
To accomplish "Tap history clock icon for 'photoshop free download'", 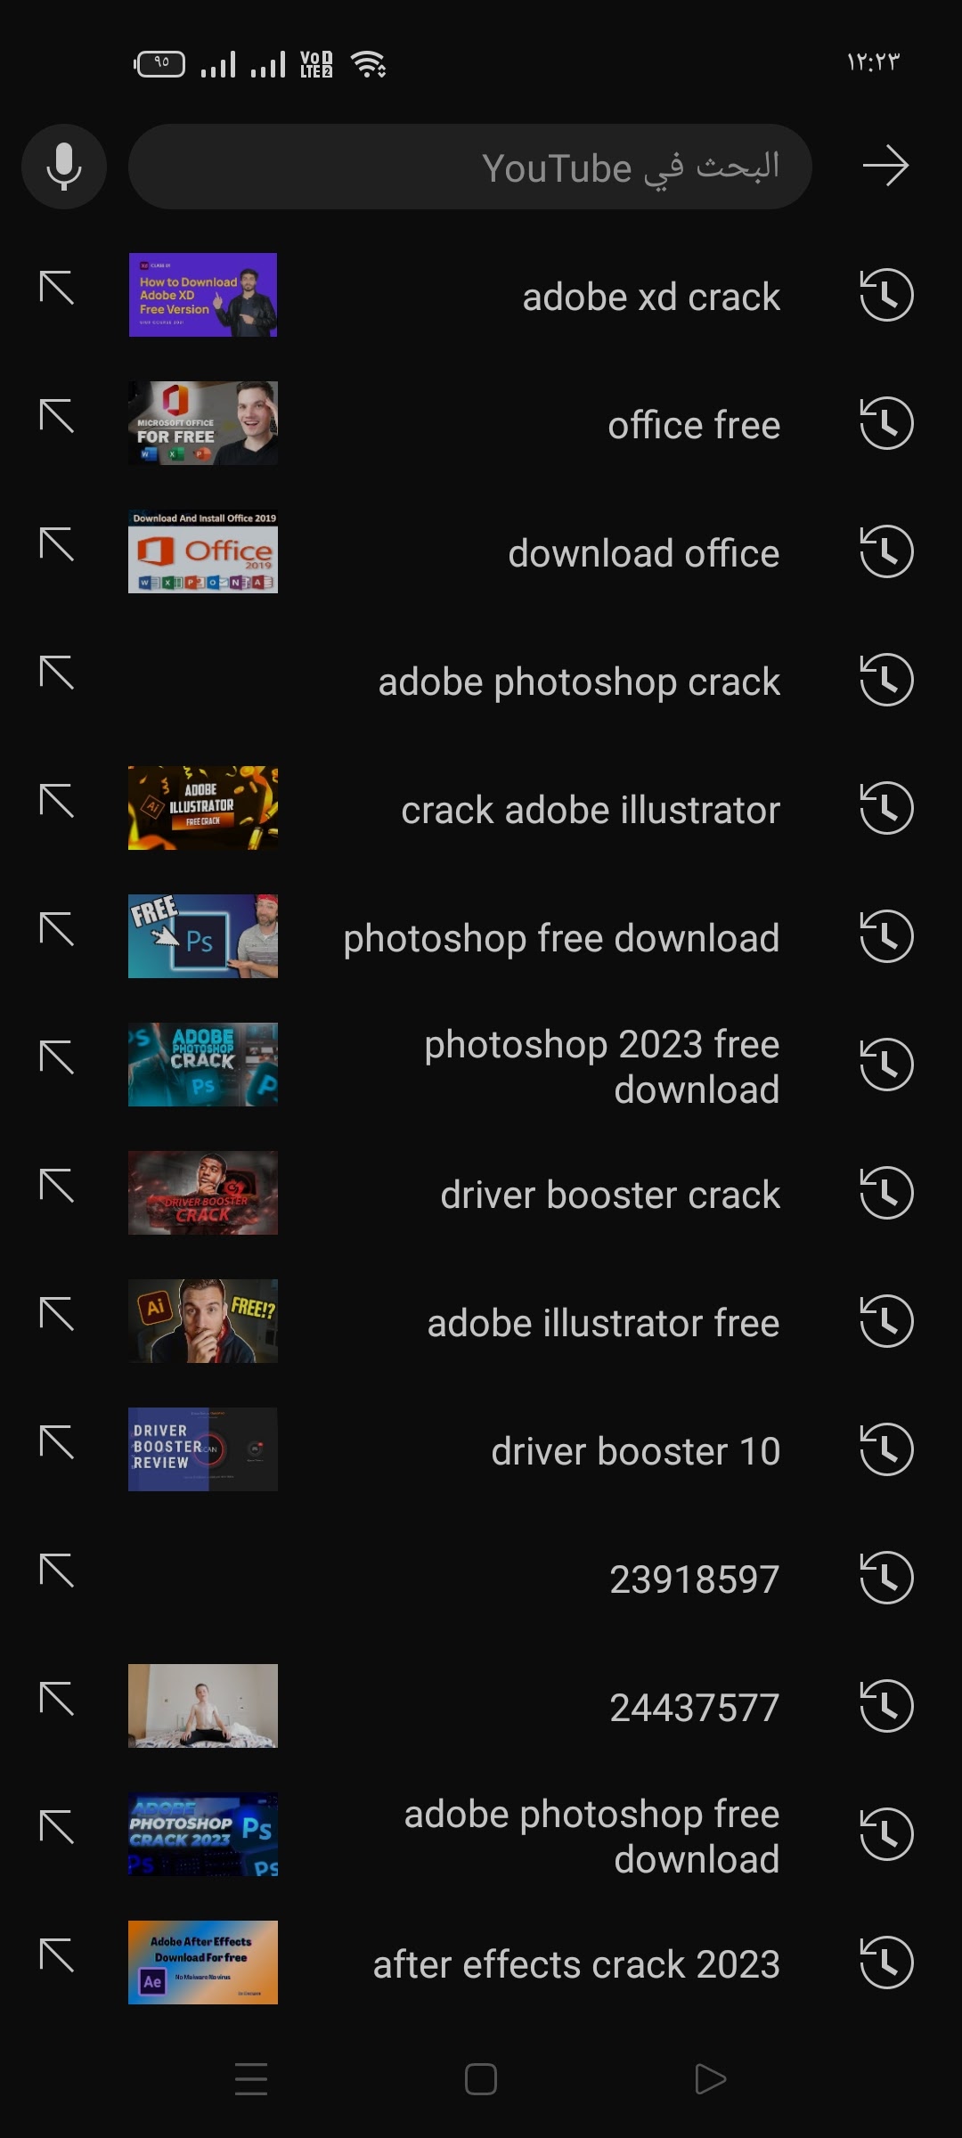I will 886,936.
